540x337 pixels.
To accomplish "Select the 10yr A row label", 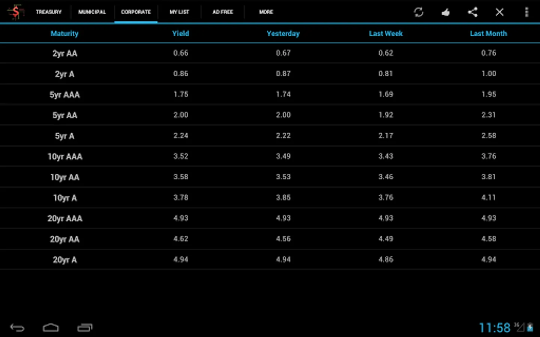I will coord(64,198).
